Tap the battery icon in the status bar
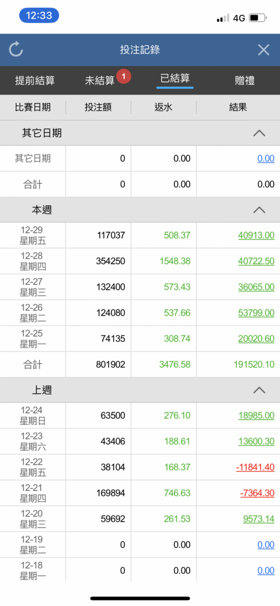 258,18
